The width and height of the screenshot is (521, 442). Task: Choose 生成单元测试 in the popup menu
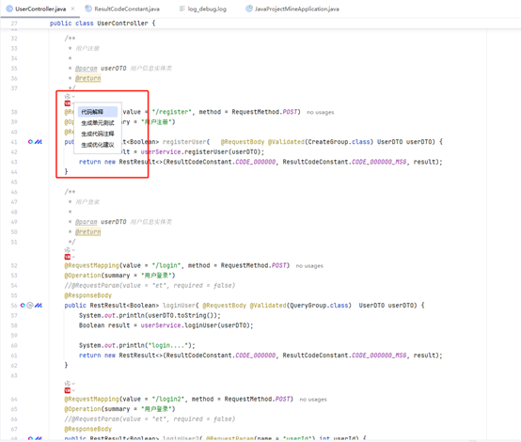coord(98,123)
